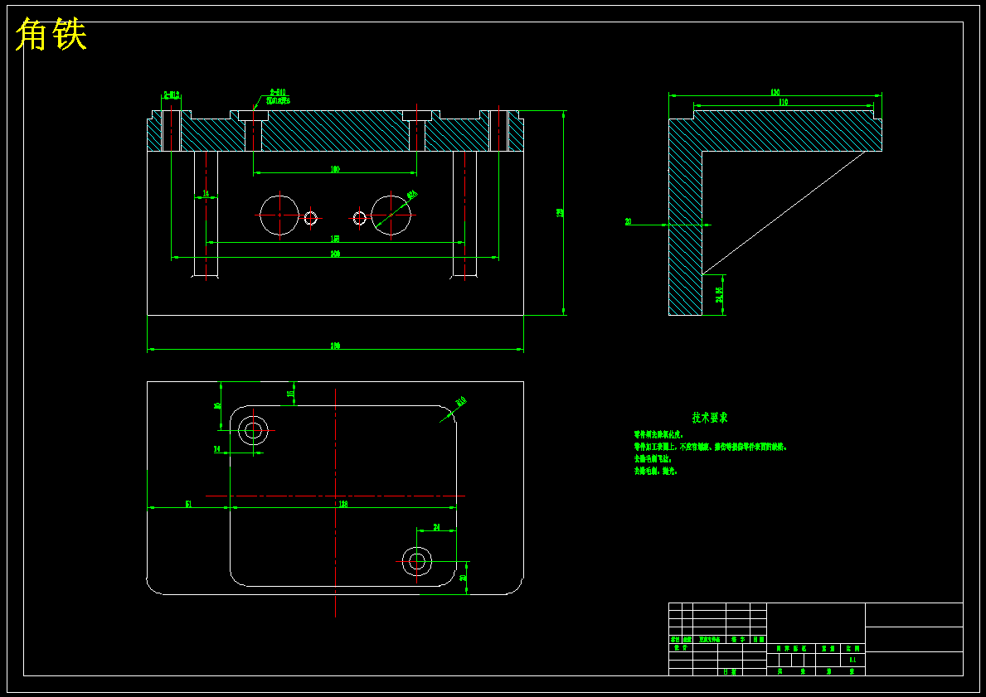Image resolution: width=986 pixels, height=697 pixels.
Task: Select the 130 dimension above the side view
Action: (x=775, y=92)
